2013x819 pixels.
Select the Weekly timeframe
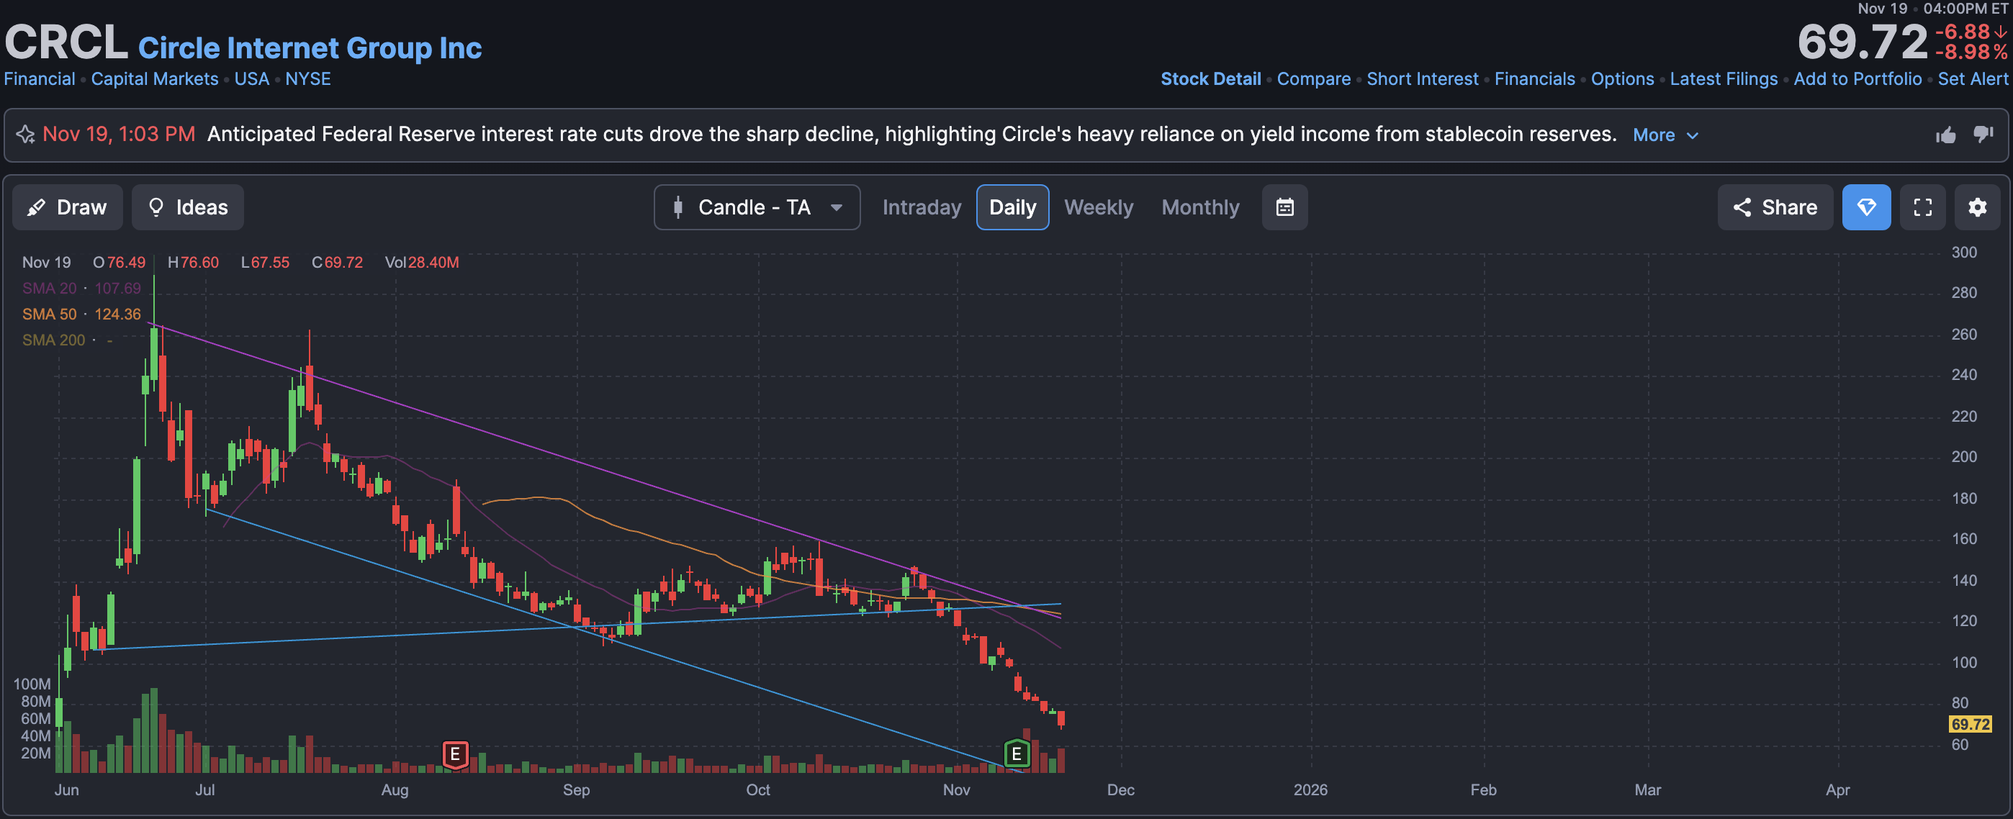coord(1097,207)
